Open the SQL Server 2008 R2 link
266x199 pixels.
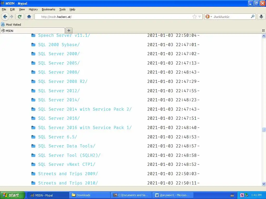(63, 81)
